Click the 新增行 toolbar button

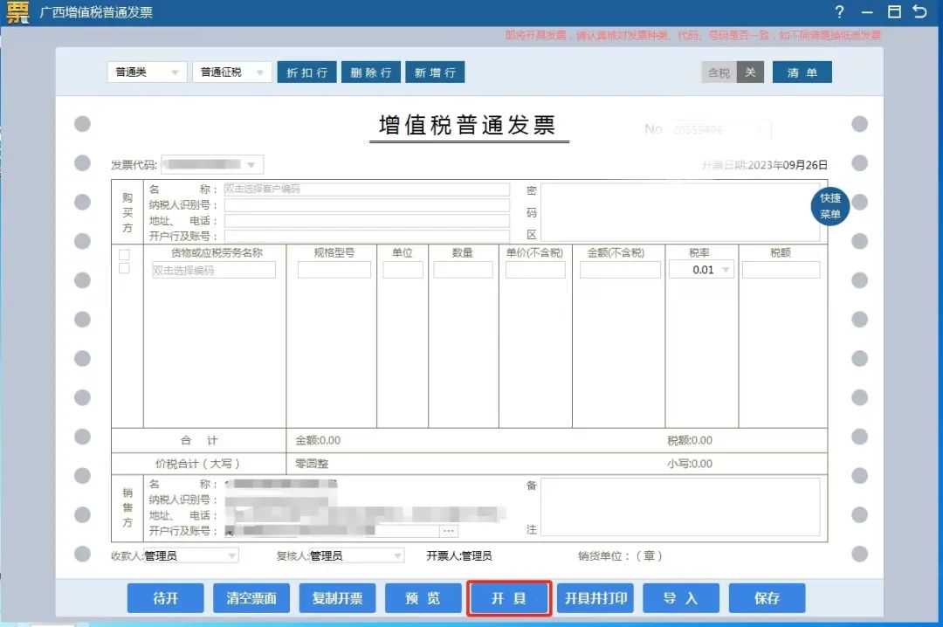pyautogui.click(x=435, y=72)
